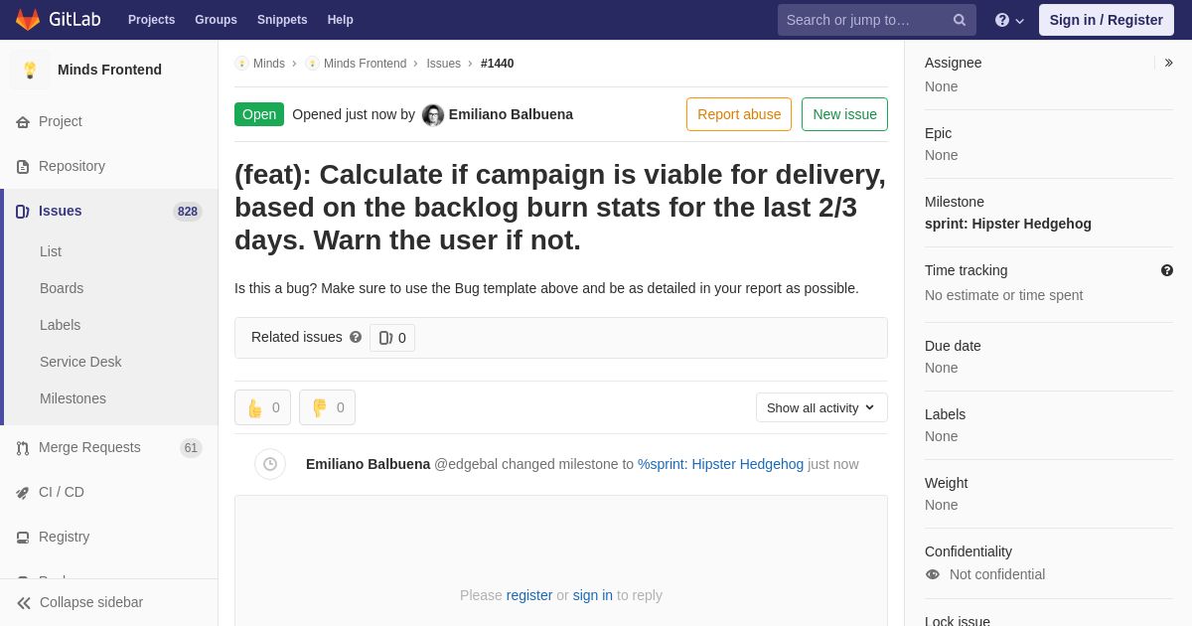
Task: Open Groups in top navigation
Action: [x=216, y=20]
